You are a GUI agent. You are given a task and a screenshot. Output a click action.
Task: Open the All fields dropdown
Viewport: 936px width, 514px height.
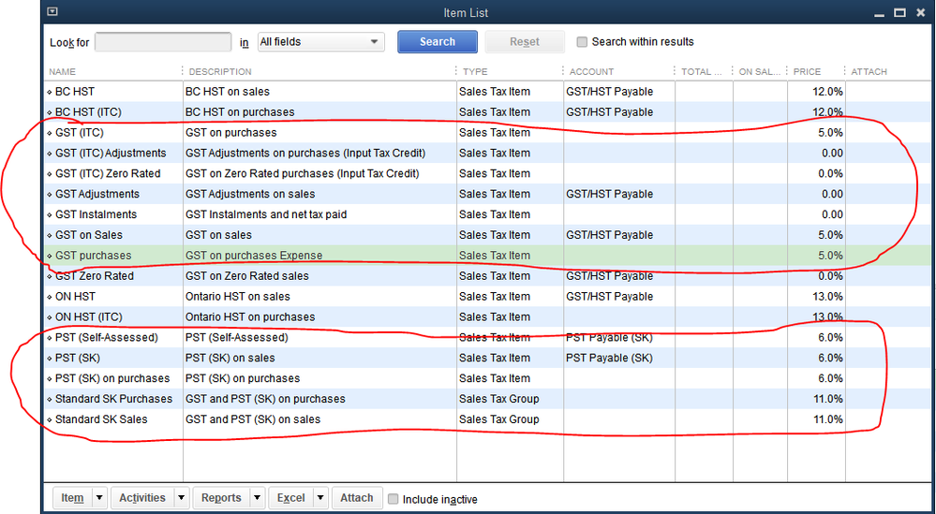(321, 42)
